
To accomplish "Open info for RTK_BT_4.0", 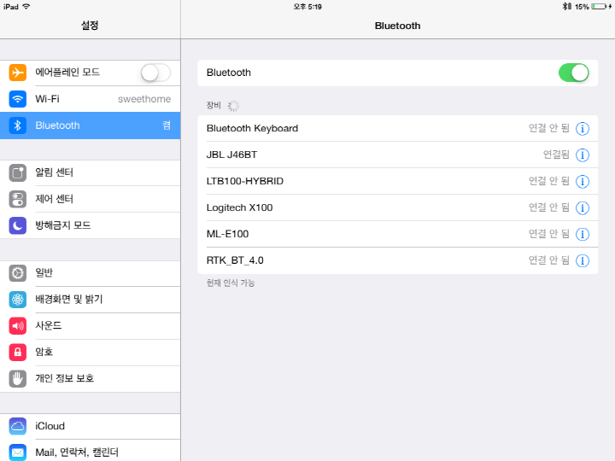I will coord(583,260).
